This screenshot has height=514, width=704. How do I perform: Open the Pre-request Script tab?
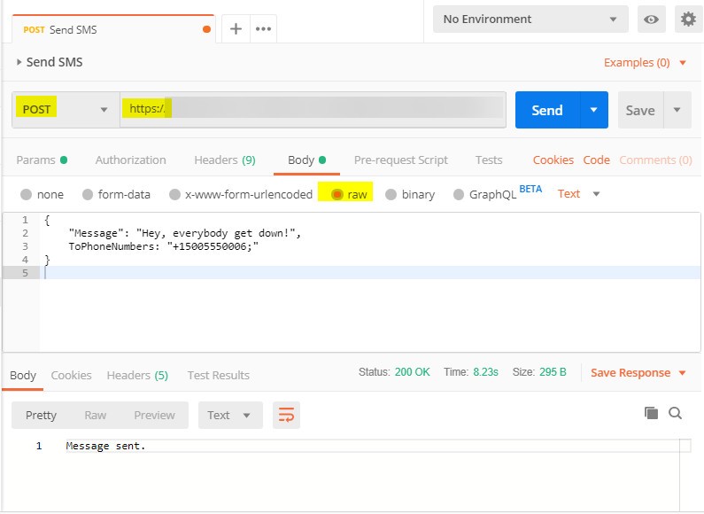(x=401, y=160)
